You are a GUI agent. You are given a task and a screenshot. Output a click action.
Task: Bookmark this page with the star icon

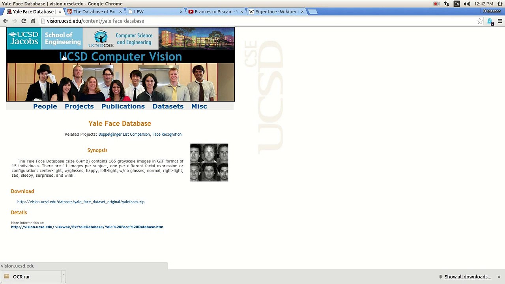click(479, 21)
